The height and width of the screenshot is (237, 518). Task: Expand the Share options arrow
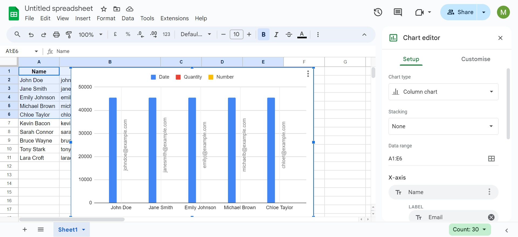coord(484,12)
